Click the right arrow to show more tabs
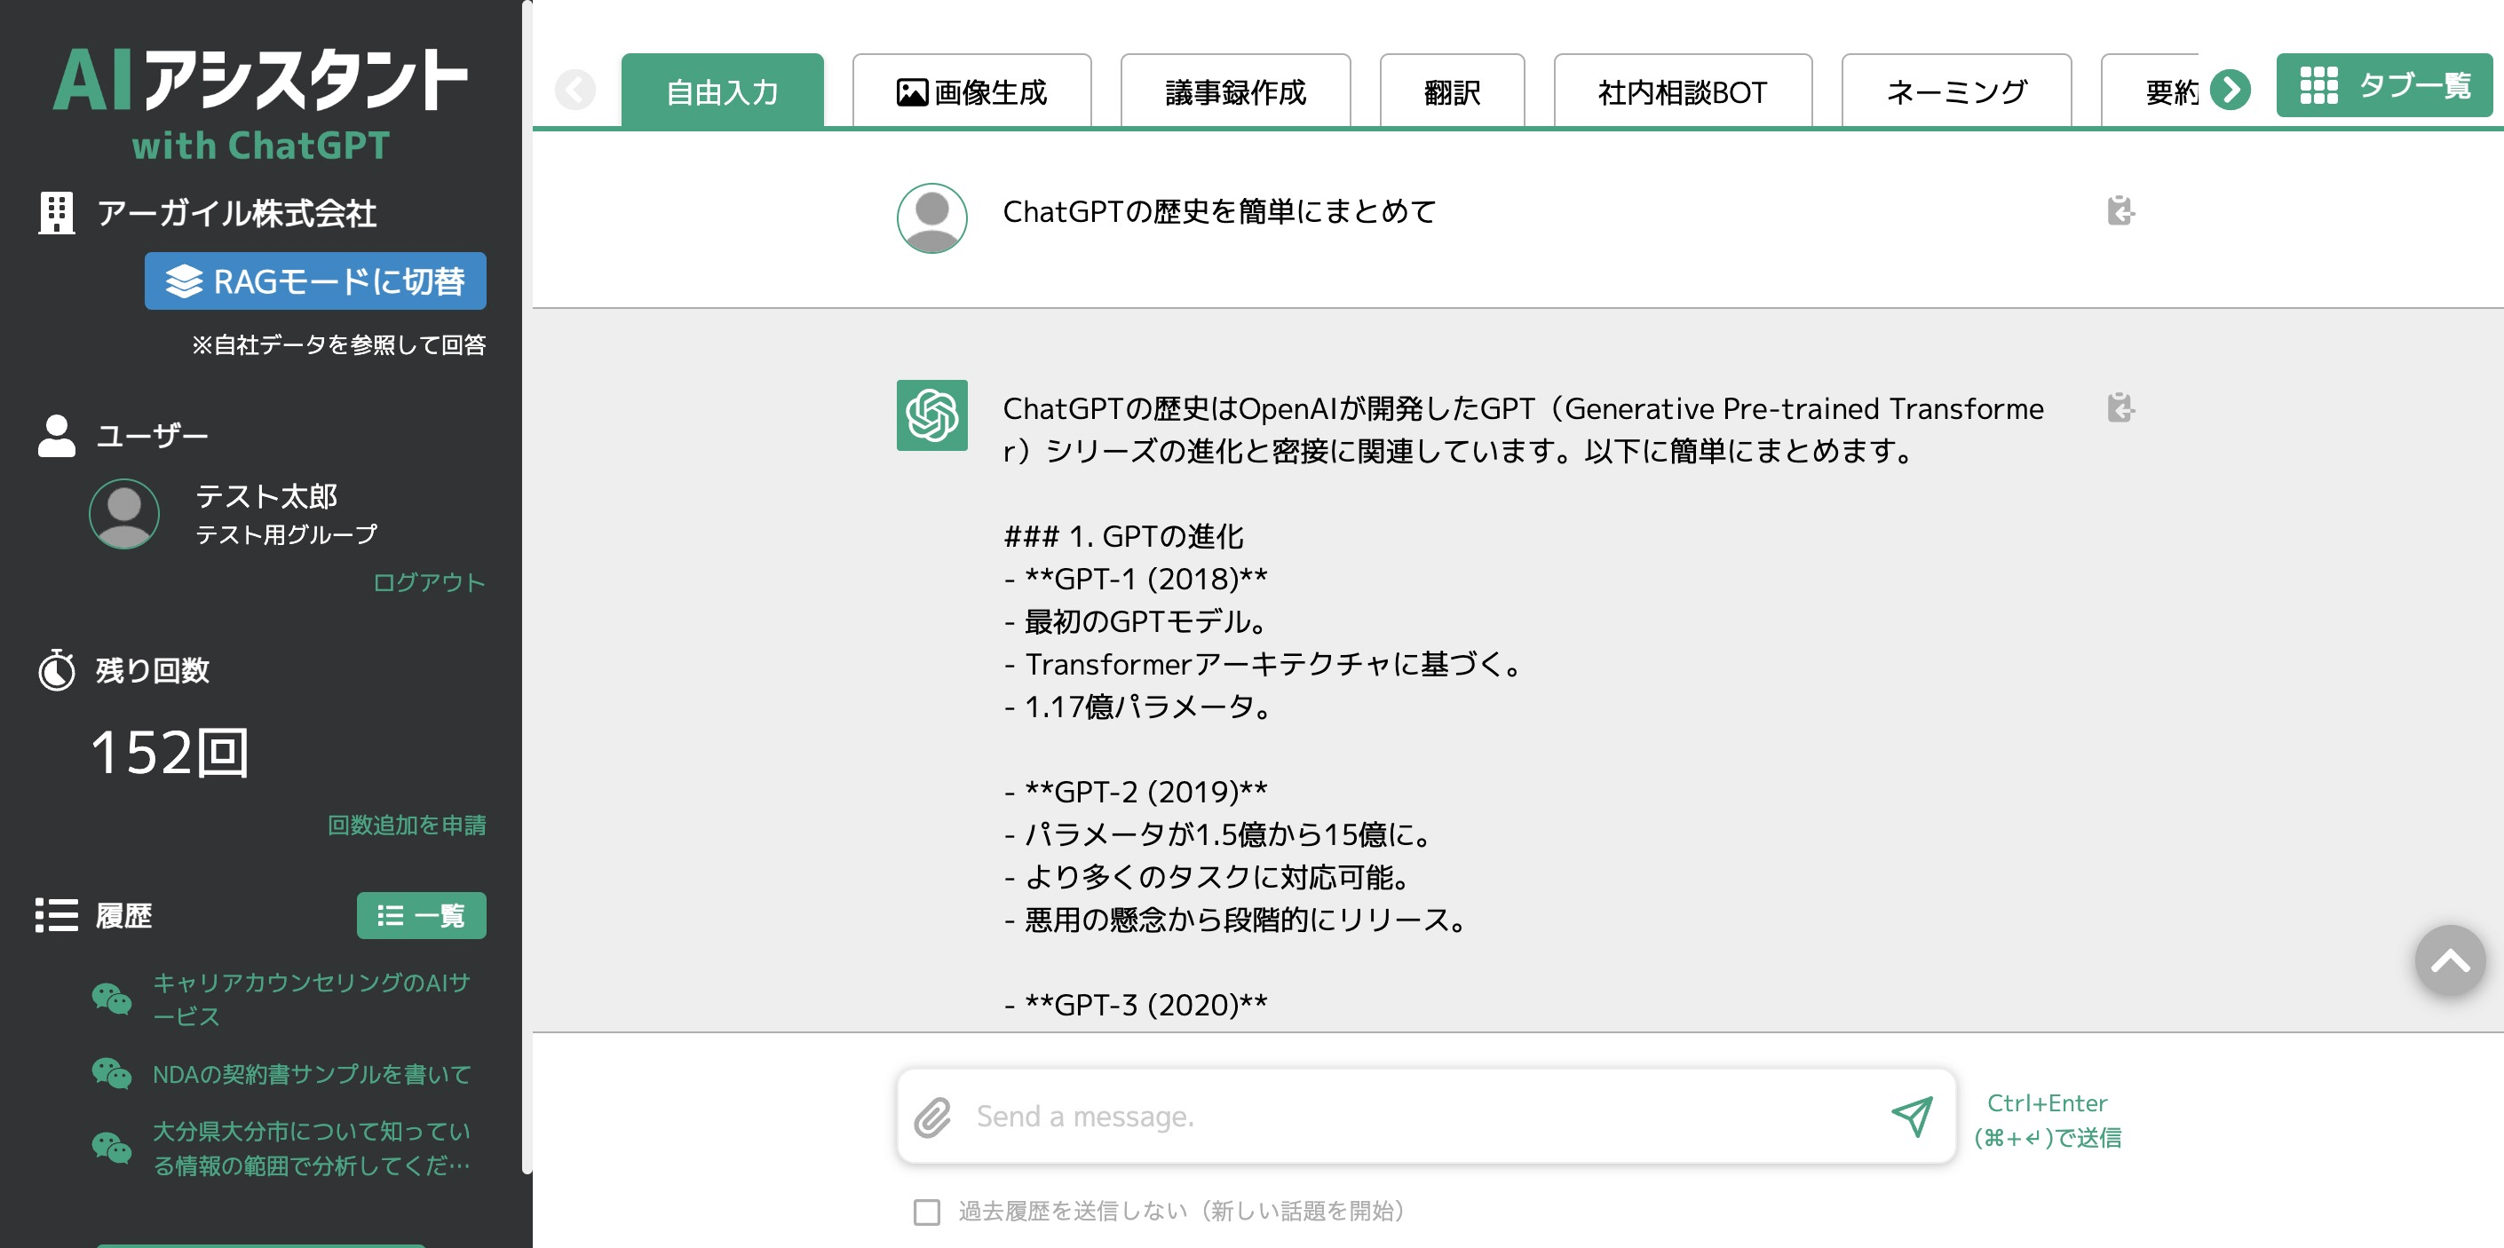 pyautogui.click(x=2230, y=91)
